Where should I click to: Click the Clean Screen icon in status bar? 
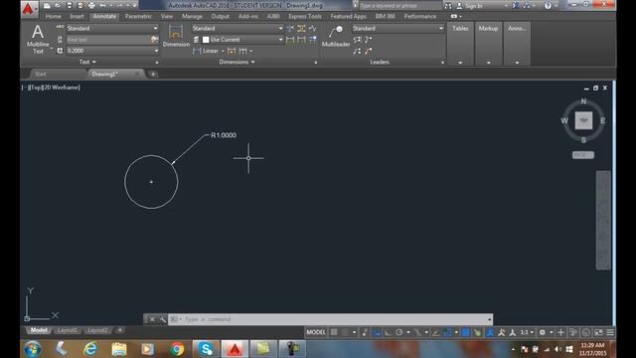coord(598,332)
